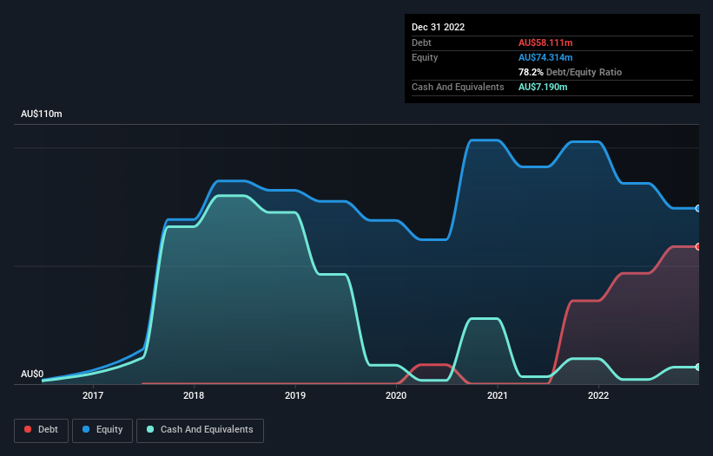713x456 pixels.
Task: Toggle Cash And Equivalents legend button
Action: pos(200,430)
